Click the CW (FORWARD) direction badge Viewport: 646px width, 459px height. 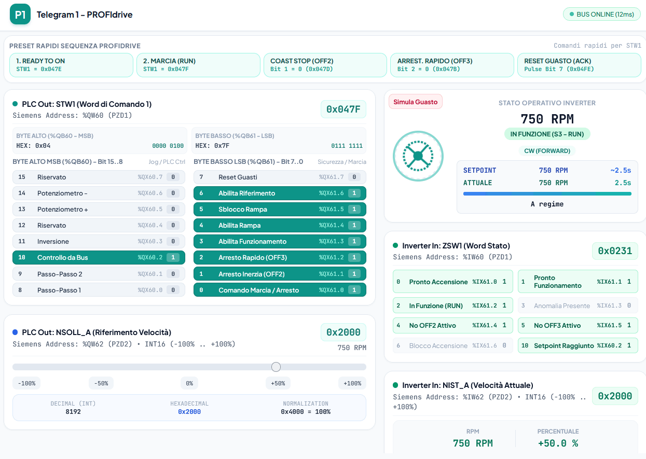(x=547, y=151)
